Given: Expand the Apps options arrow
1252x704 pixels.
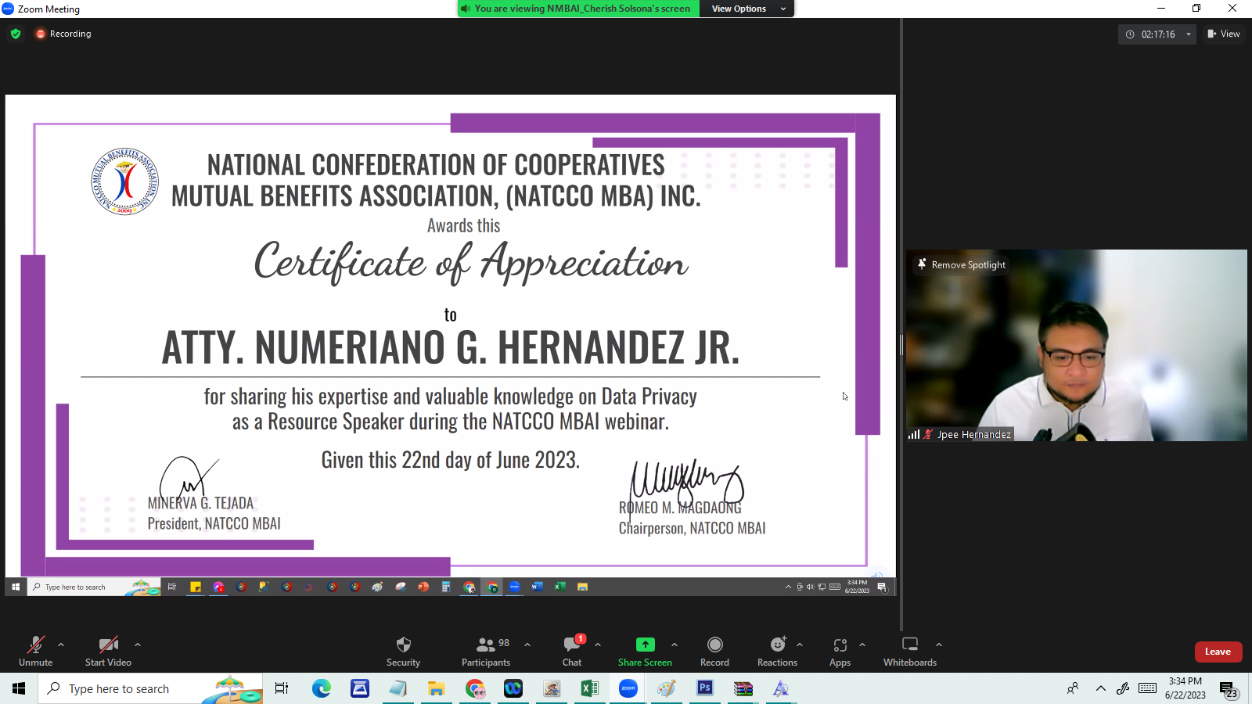Looking at the screenshot, I should coord(862,645).
